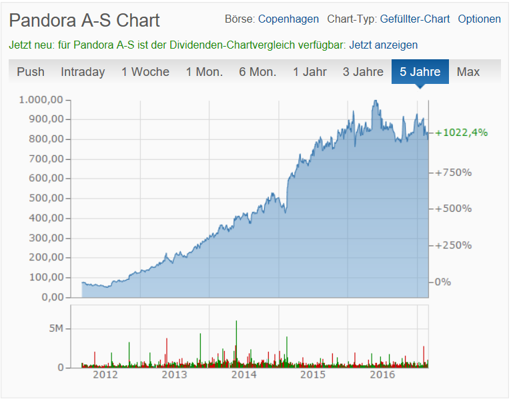The height and width of the screenshot is (401, 511).
Task: Open the Copenhagen exchange selector
Action: [x=288, y=19]
